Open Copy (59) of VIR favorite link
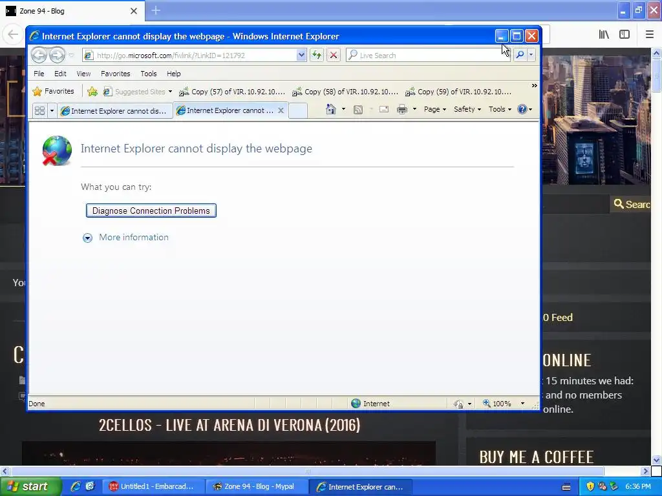Screen dimensions: 662x496 pyautogui.click(x=458, y=92)
